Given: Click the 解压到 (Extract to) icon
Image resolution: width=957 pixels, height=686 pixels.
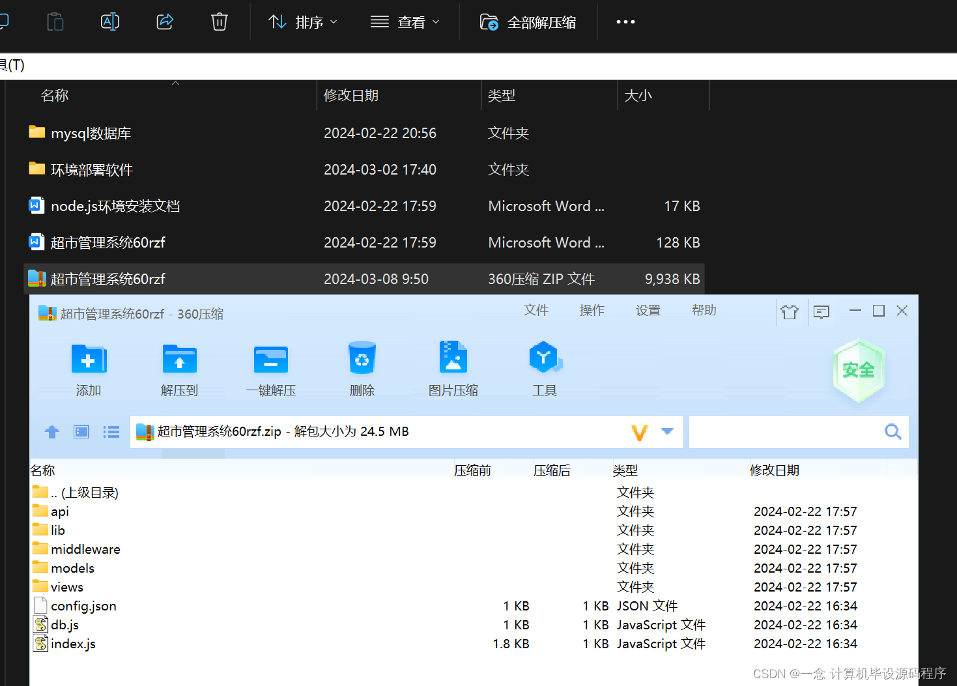Looking at the screenshot, I should click(179, 368).
